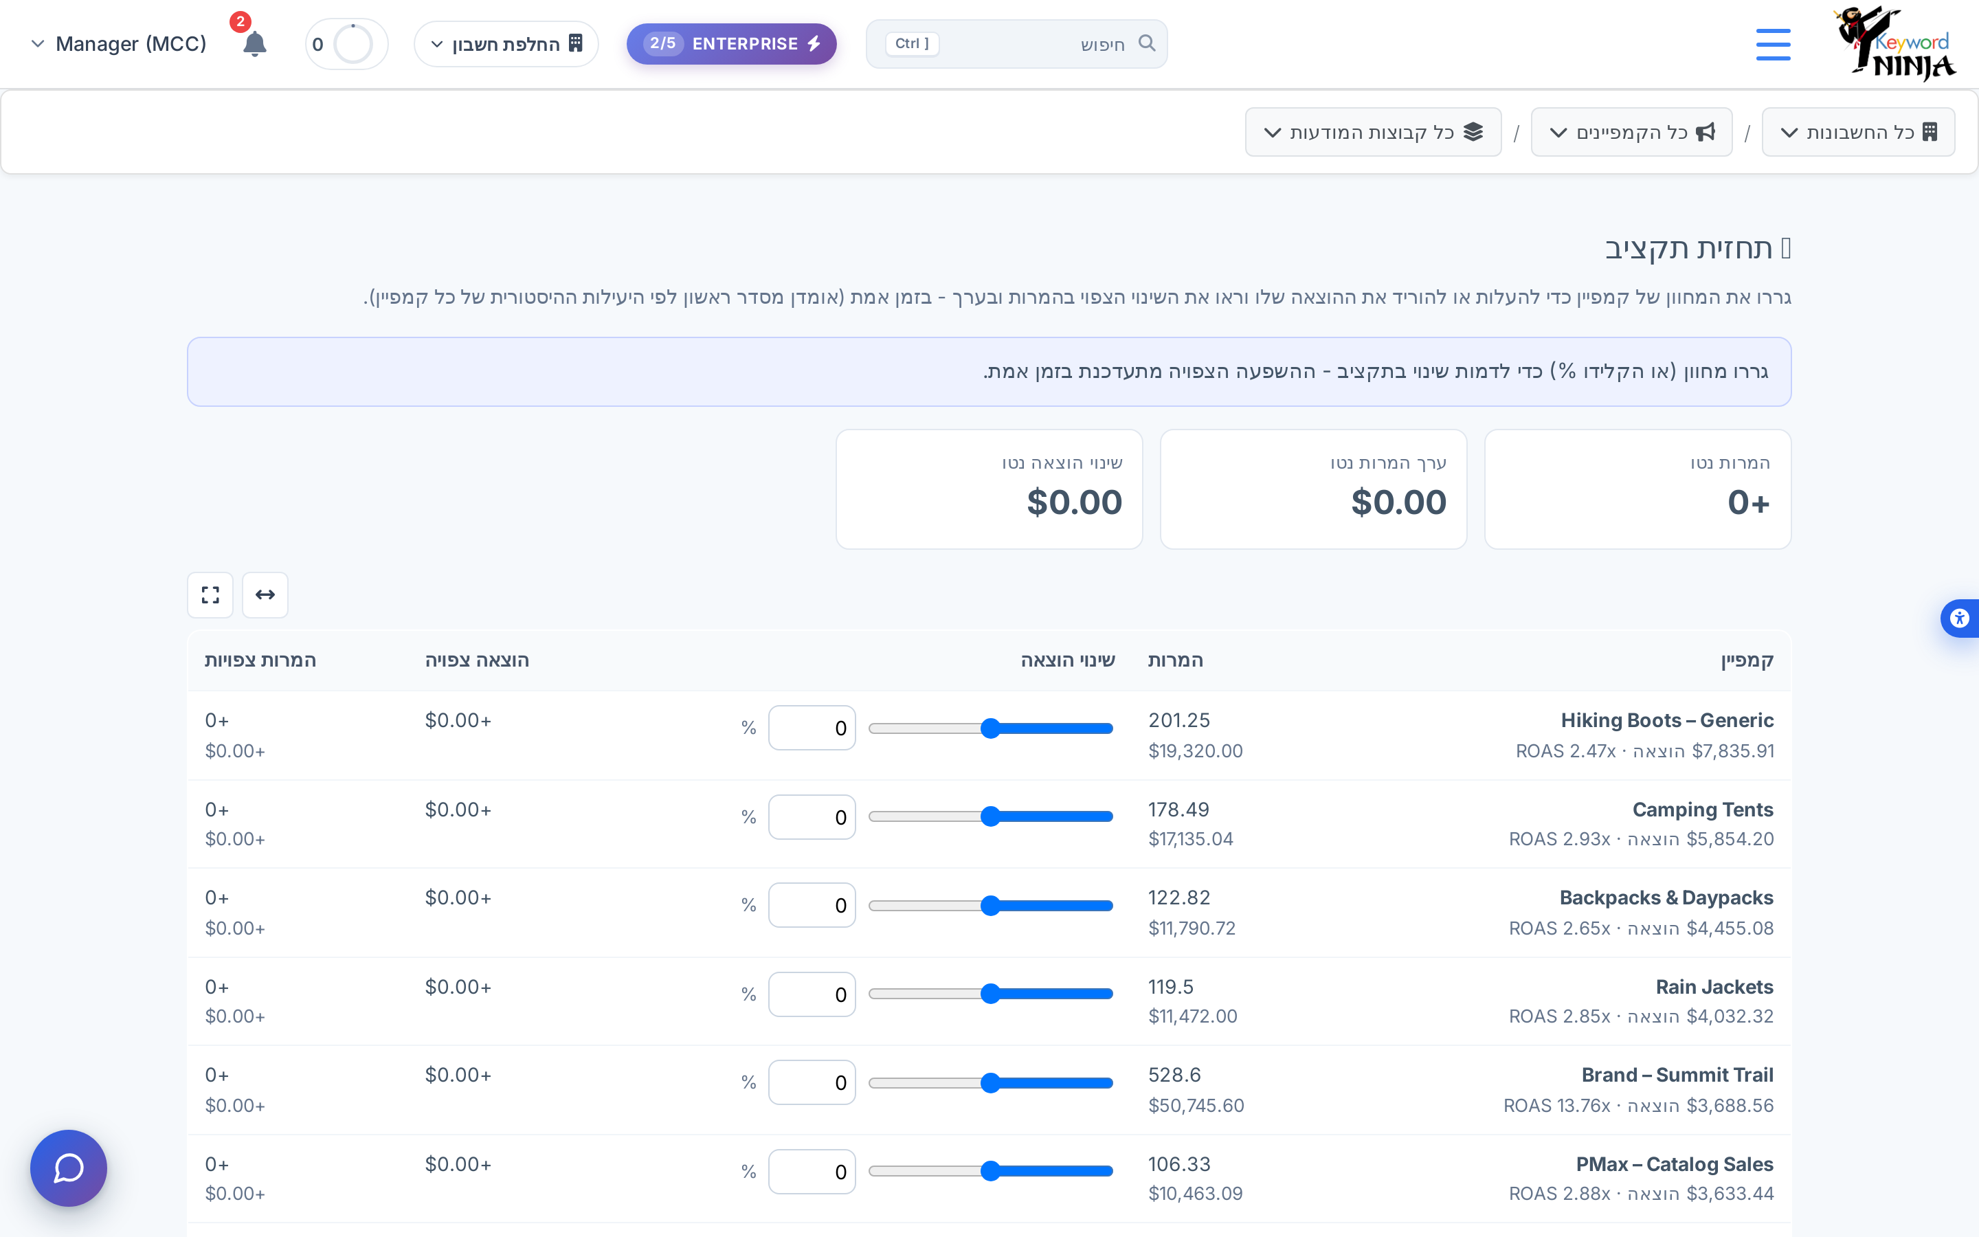Click the Brand – Summit Trail campaign name

pos(1677,1075)
